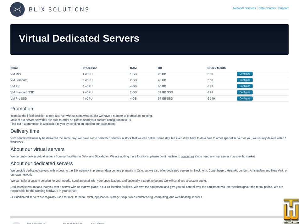The width and height of the screenshot is (299, 224).
Task: Select the 32 GB SSD cell
Action: click(165, 92)
